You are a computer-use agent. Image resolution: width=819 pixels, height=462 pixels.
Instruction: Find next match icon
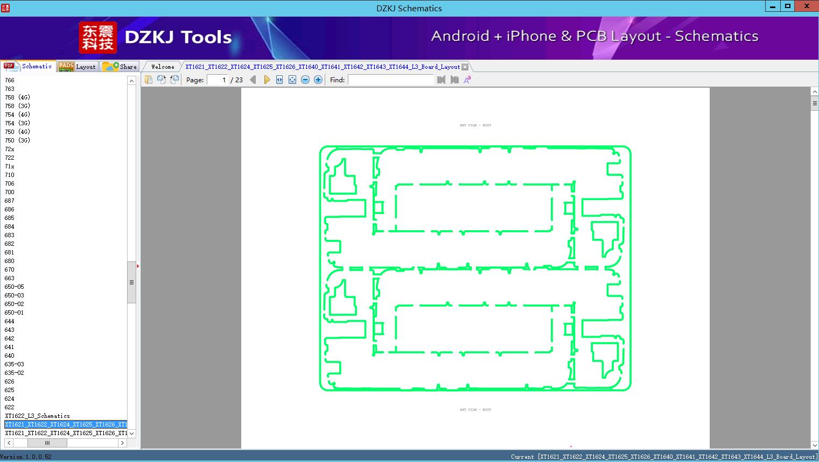454,80
